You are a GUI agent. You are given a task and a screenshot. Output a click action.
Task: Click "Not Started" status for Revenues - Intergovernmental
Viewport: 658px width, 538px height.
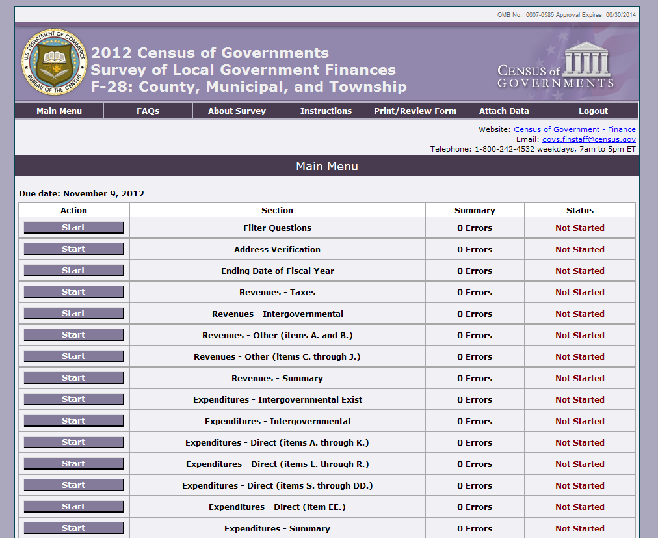[x=580, y=314]
